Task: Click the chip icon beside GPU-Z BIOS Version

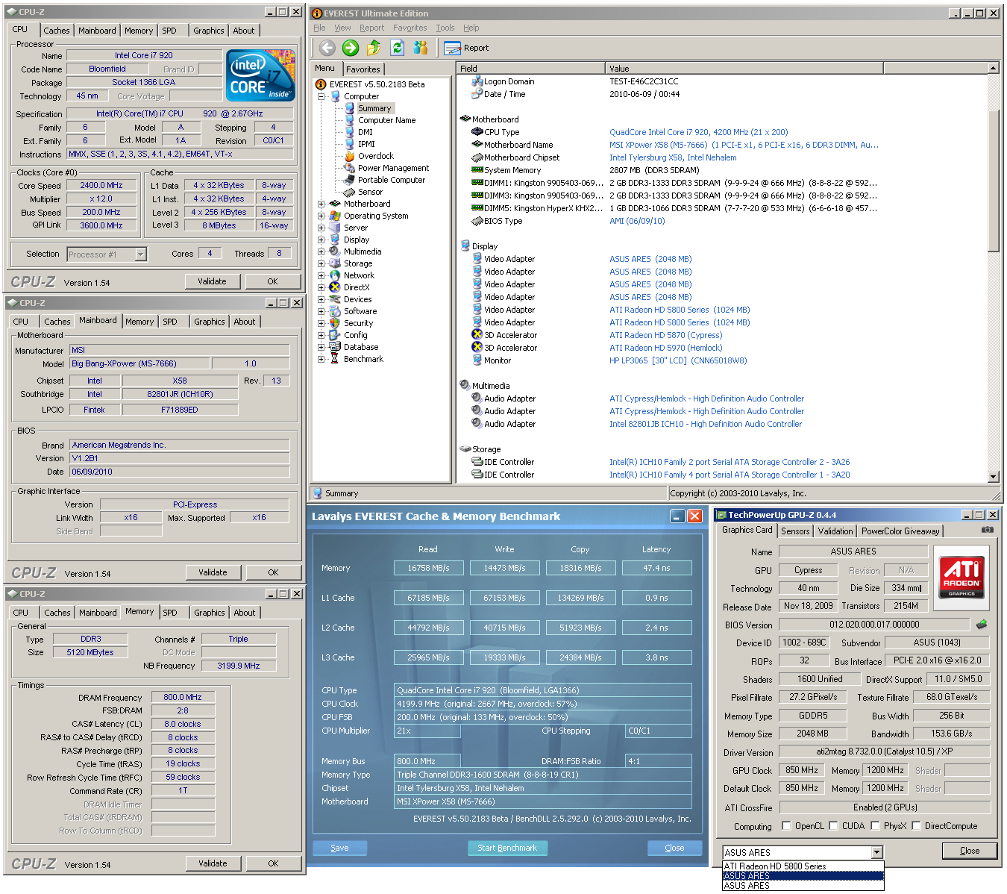Action: [x=982, y=625]
